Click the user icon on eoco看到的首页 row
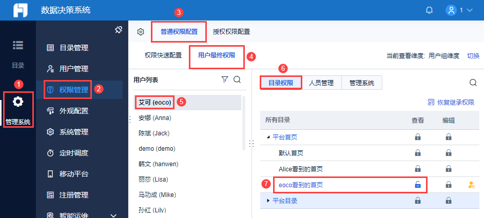The width and height of the screenshot is (484, 218). (x=471, y=185)
